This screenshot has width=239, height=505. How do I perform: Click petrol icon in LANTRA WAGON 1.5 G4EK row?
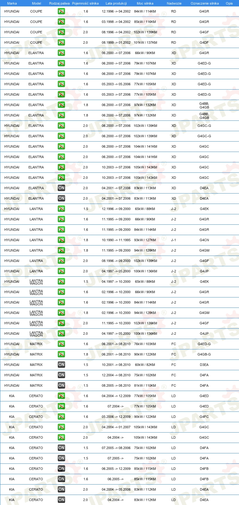tap(61, 282)
